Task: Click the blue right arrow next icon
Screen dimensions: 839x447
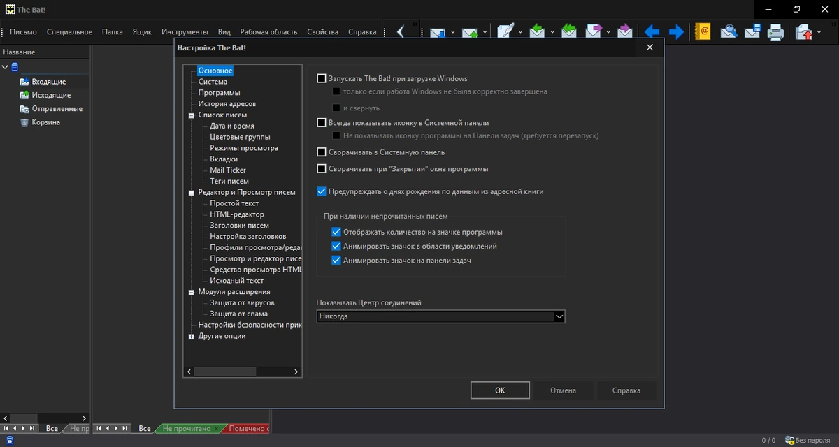Action: pos(676,31)
